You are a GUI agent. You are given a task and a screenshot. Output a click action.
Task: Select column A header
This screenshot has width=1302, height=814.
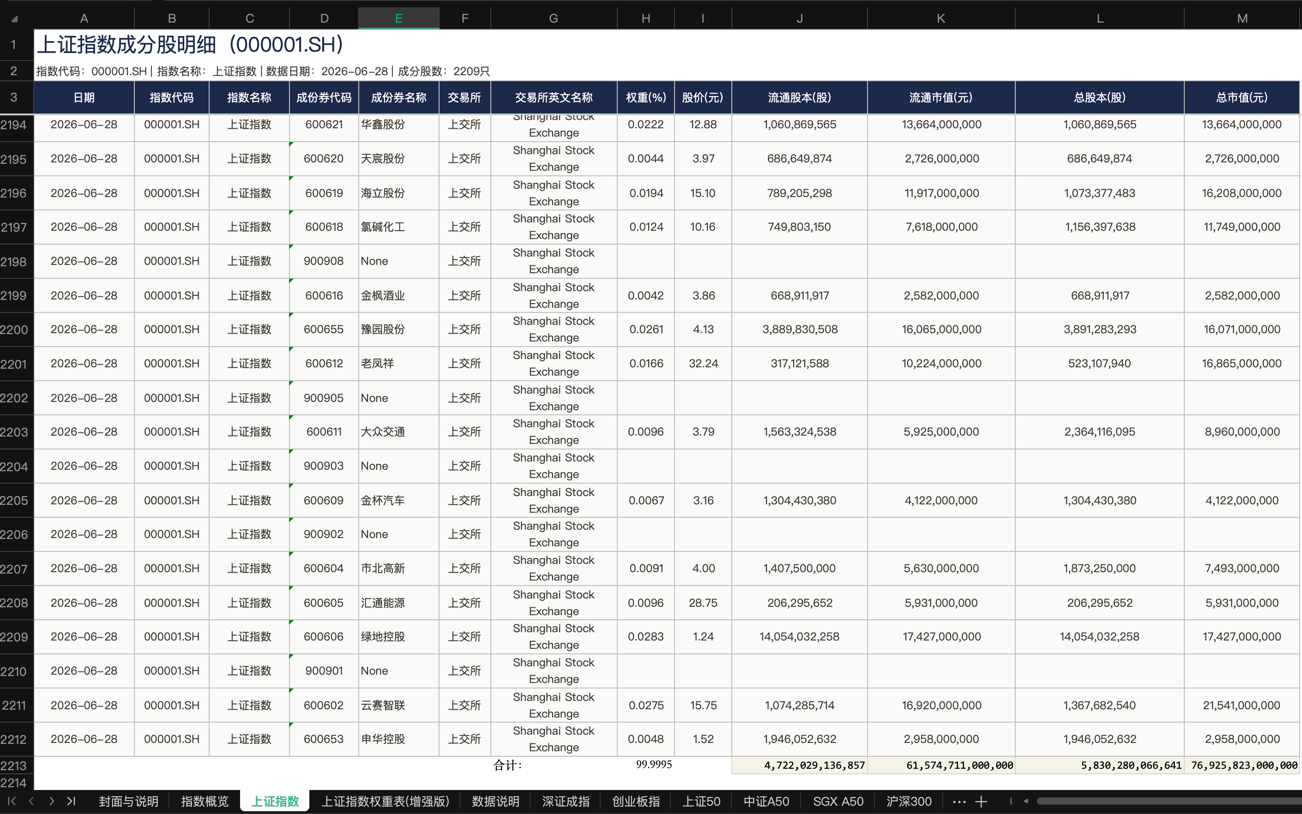[x=84, y=18]
